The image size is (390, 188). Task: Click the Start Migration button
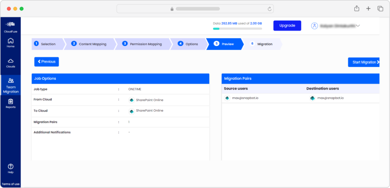364,62
